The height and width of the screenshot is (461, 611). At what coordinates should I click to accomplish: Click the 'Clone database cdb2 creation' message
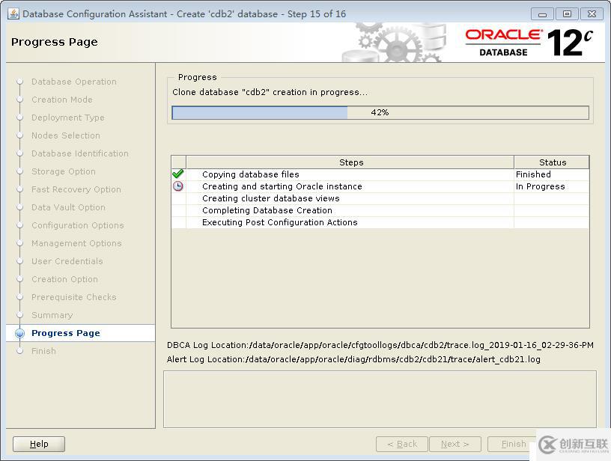pos(270,92)
